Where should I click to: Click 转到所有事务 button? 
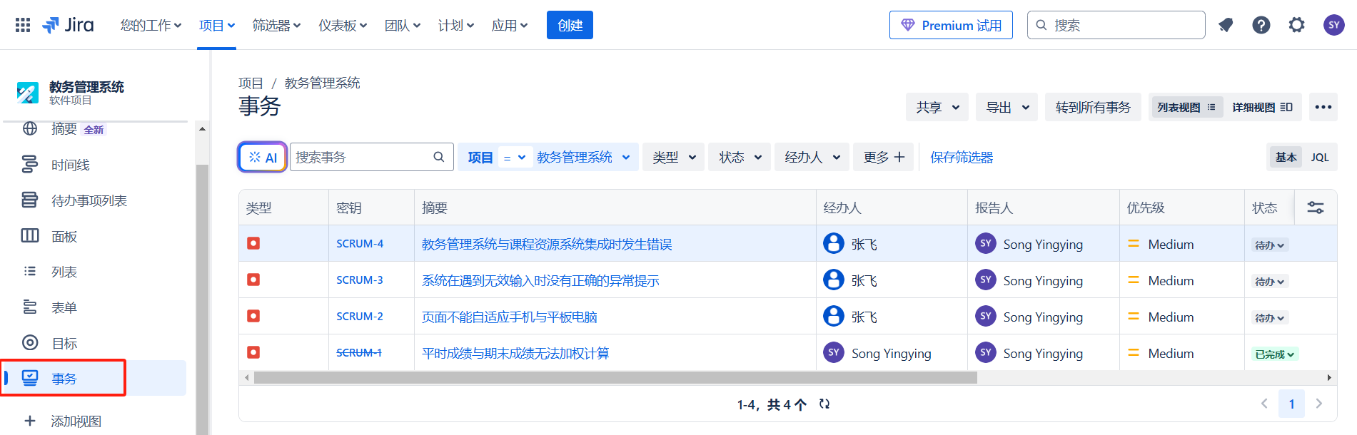pyautogui.click(x=1093, y=107)
